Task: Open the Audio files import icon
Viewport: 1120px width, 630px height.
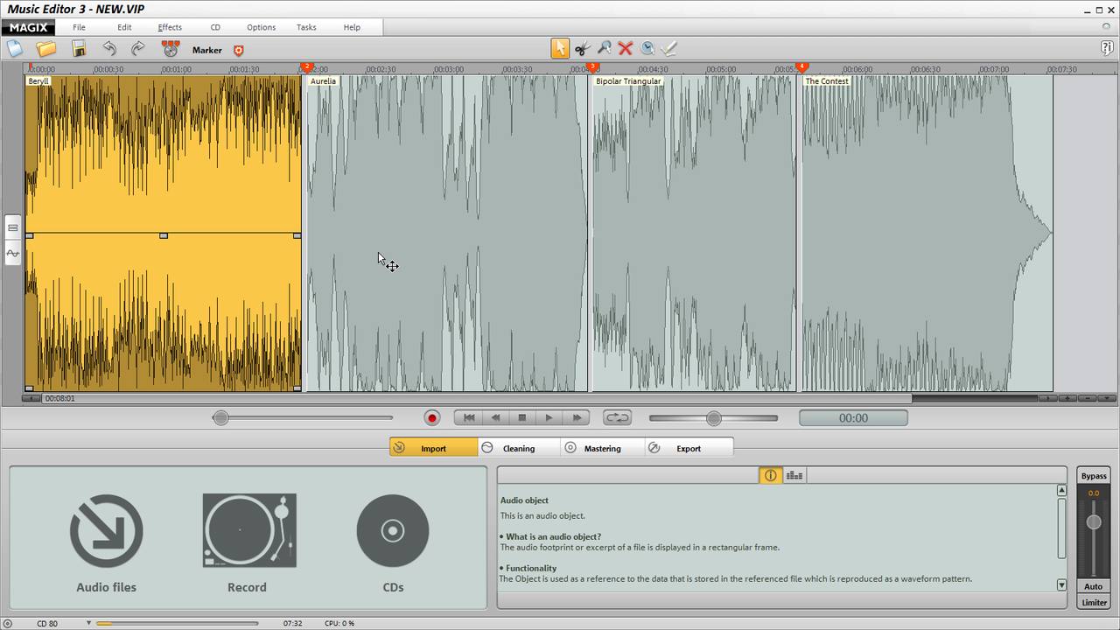Action: point(106,530)
